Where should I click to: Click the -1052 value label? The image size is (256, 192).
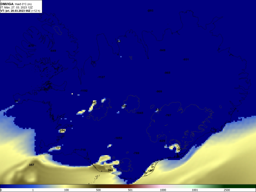[x=118, y=138]
